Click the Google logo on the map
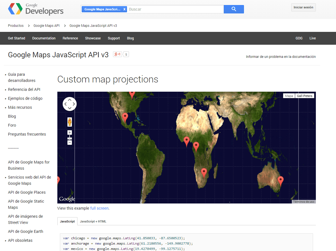Screen dimensions: 336x251 point(67,199)
